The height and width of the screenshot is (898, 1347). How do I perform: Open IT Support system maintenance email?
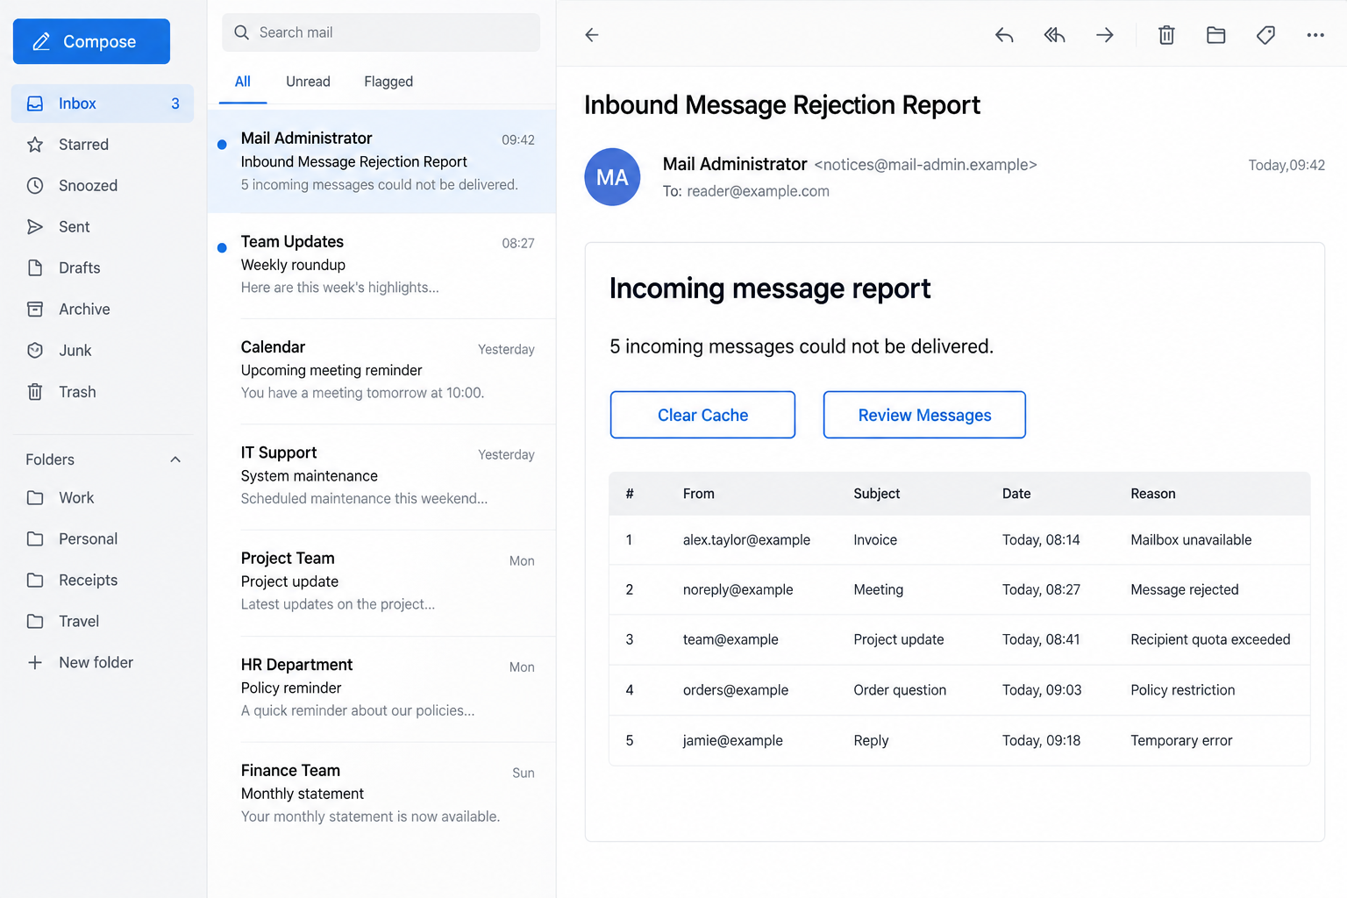tap(381, 476)
